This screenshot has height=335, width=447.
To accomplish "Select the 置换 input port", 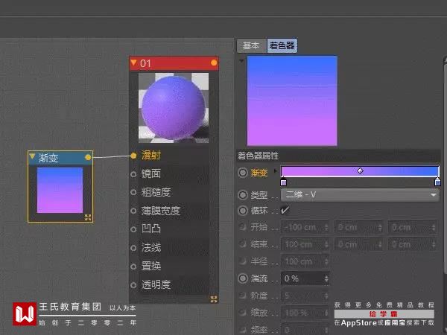I will point(133,267).
